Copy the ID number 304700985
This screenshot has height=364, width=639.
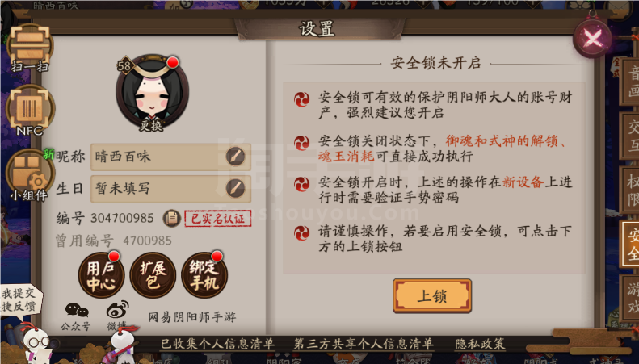[x=171, y=218]
